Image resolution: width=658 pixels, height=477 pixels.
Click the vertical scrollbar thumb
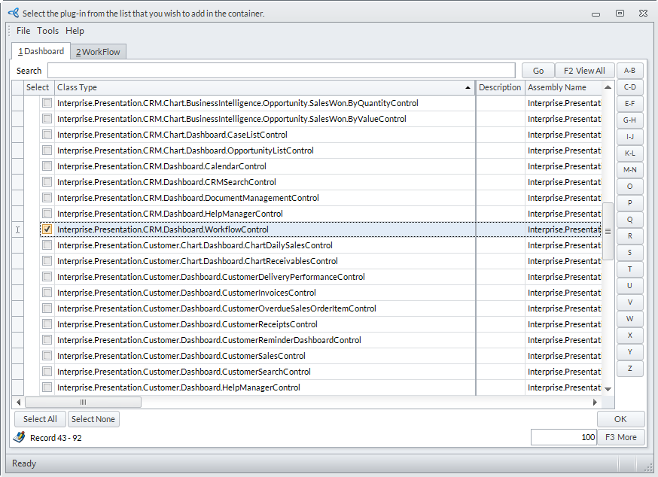click(x=608, y=231)
